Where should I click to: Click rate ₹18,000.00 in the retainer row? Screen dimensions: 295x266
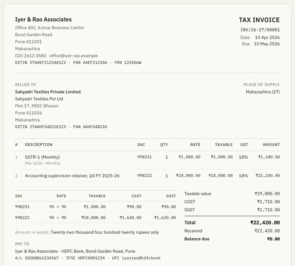[x=188, y=175]
